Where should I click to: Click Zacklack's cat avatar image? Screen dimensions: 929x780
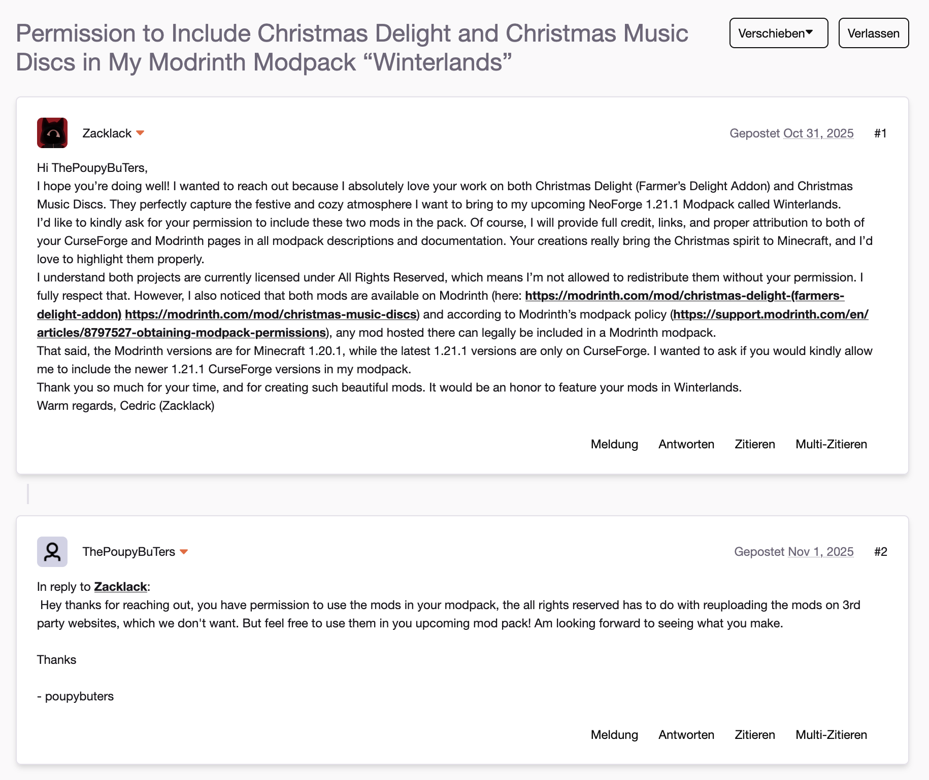click(52, 133)
